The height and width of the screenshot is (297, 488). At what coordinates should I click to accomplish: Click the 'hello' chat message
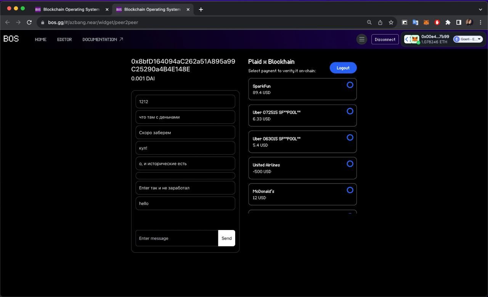click(185, 203)
